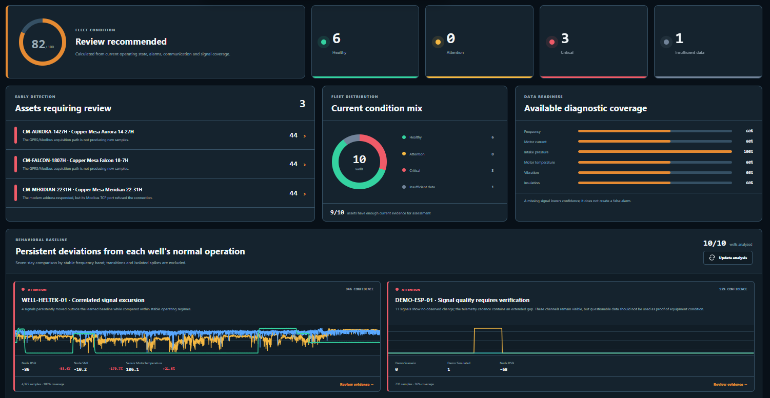Image resolution: width=770 pixels, height=398 pixels.
Task: Click the red attention dot on the DEMO-ESP-01 card
Action: [397, 289]
